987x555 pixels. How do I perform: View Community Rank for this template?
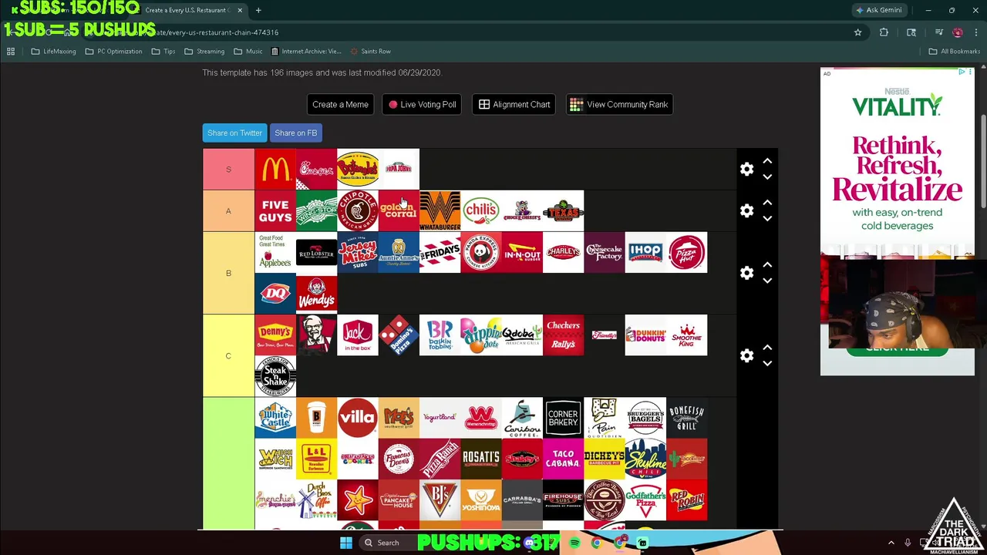click(619, 104)
